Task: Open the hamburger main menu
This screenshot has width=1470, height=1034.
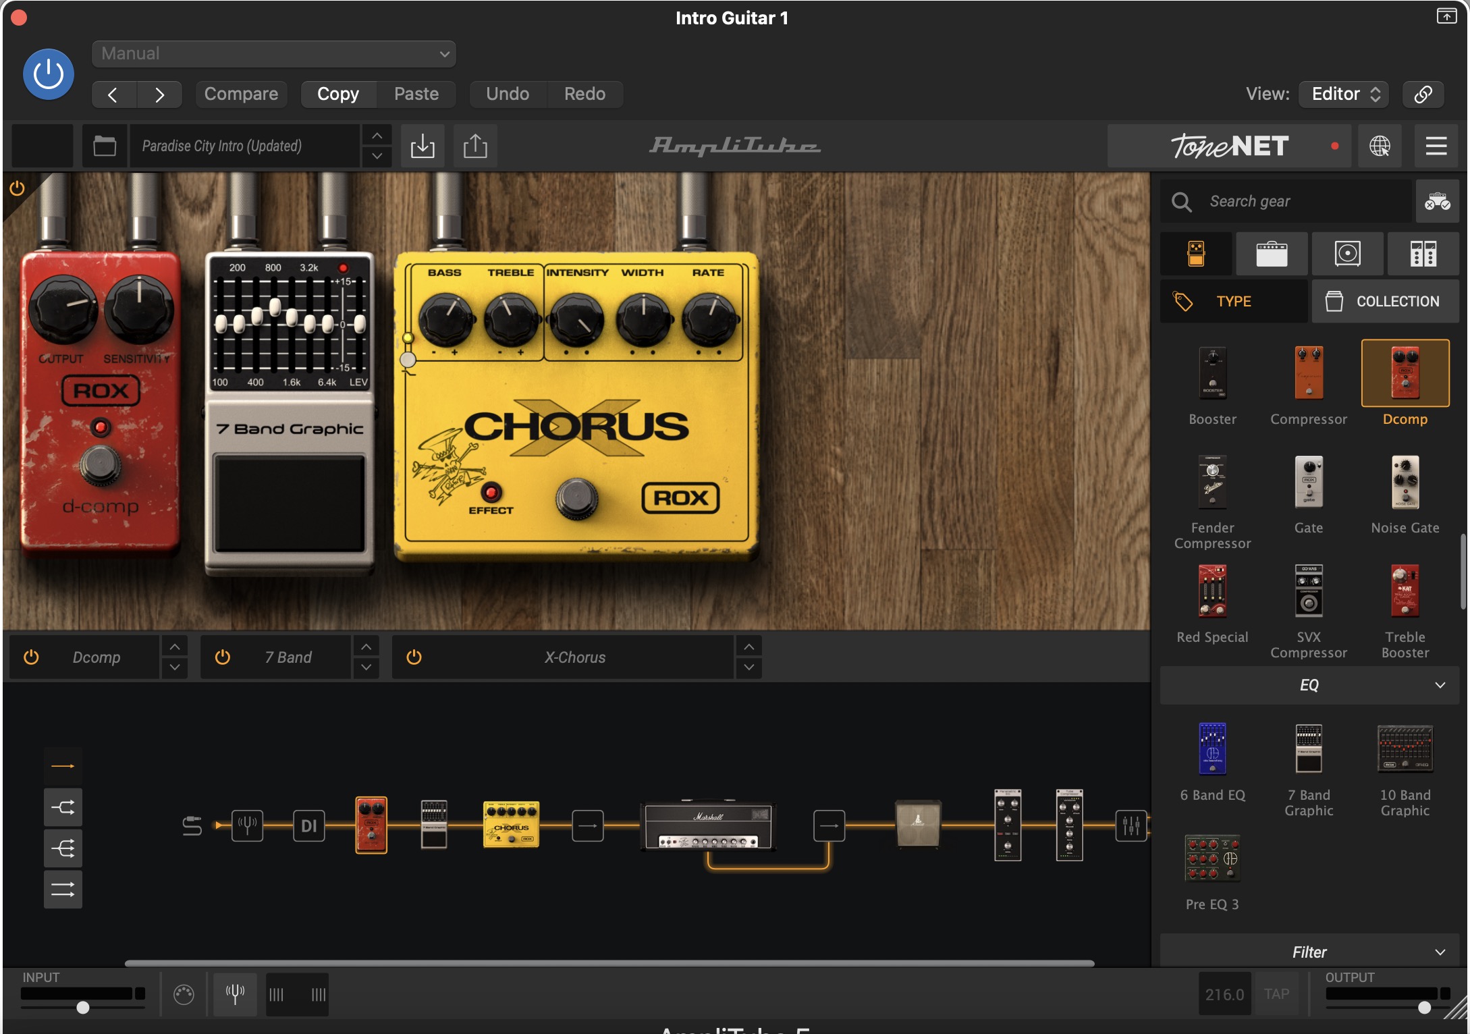Action: [1436, 146]
